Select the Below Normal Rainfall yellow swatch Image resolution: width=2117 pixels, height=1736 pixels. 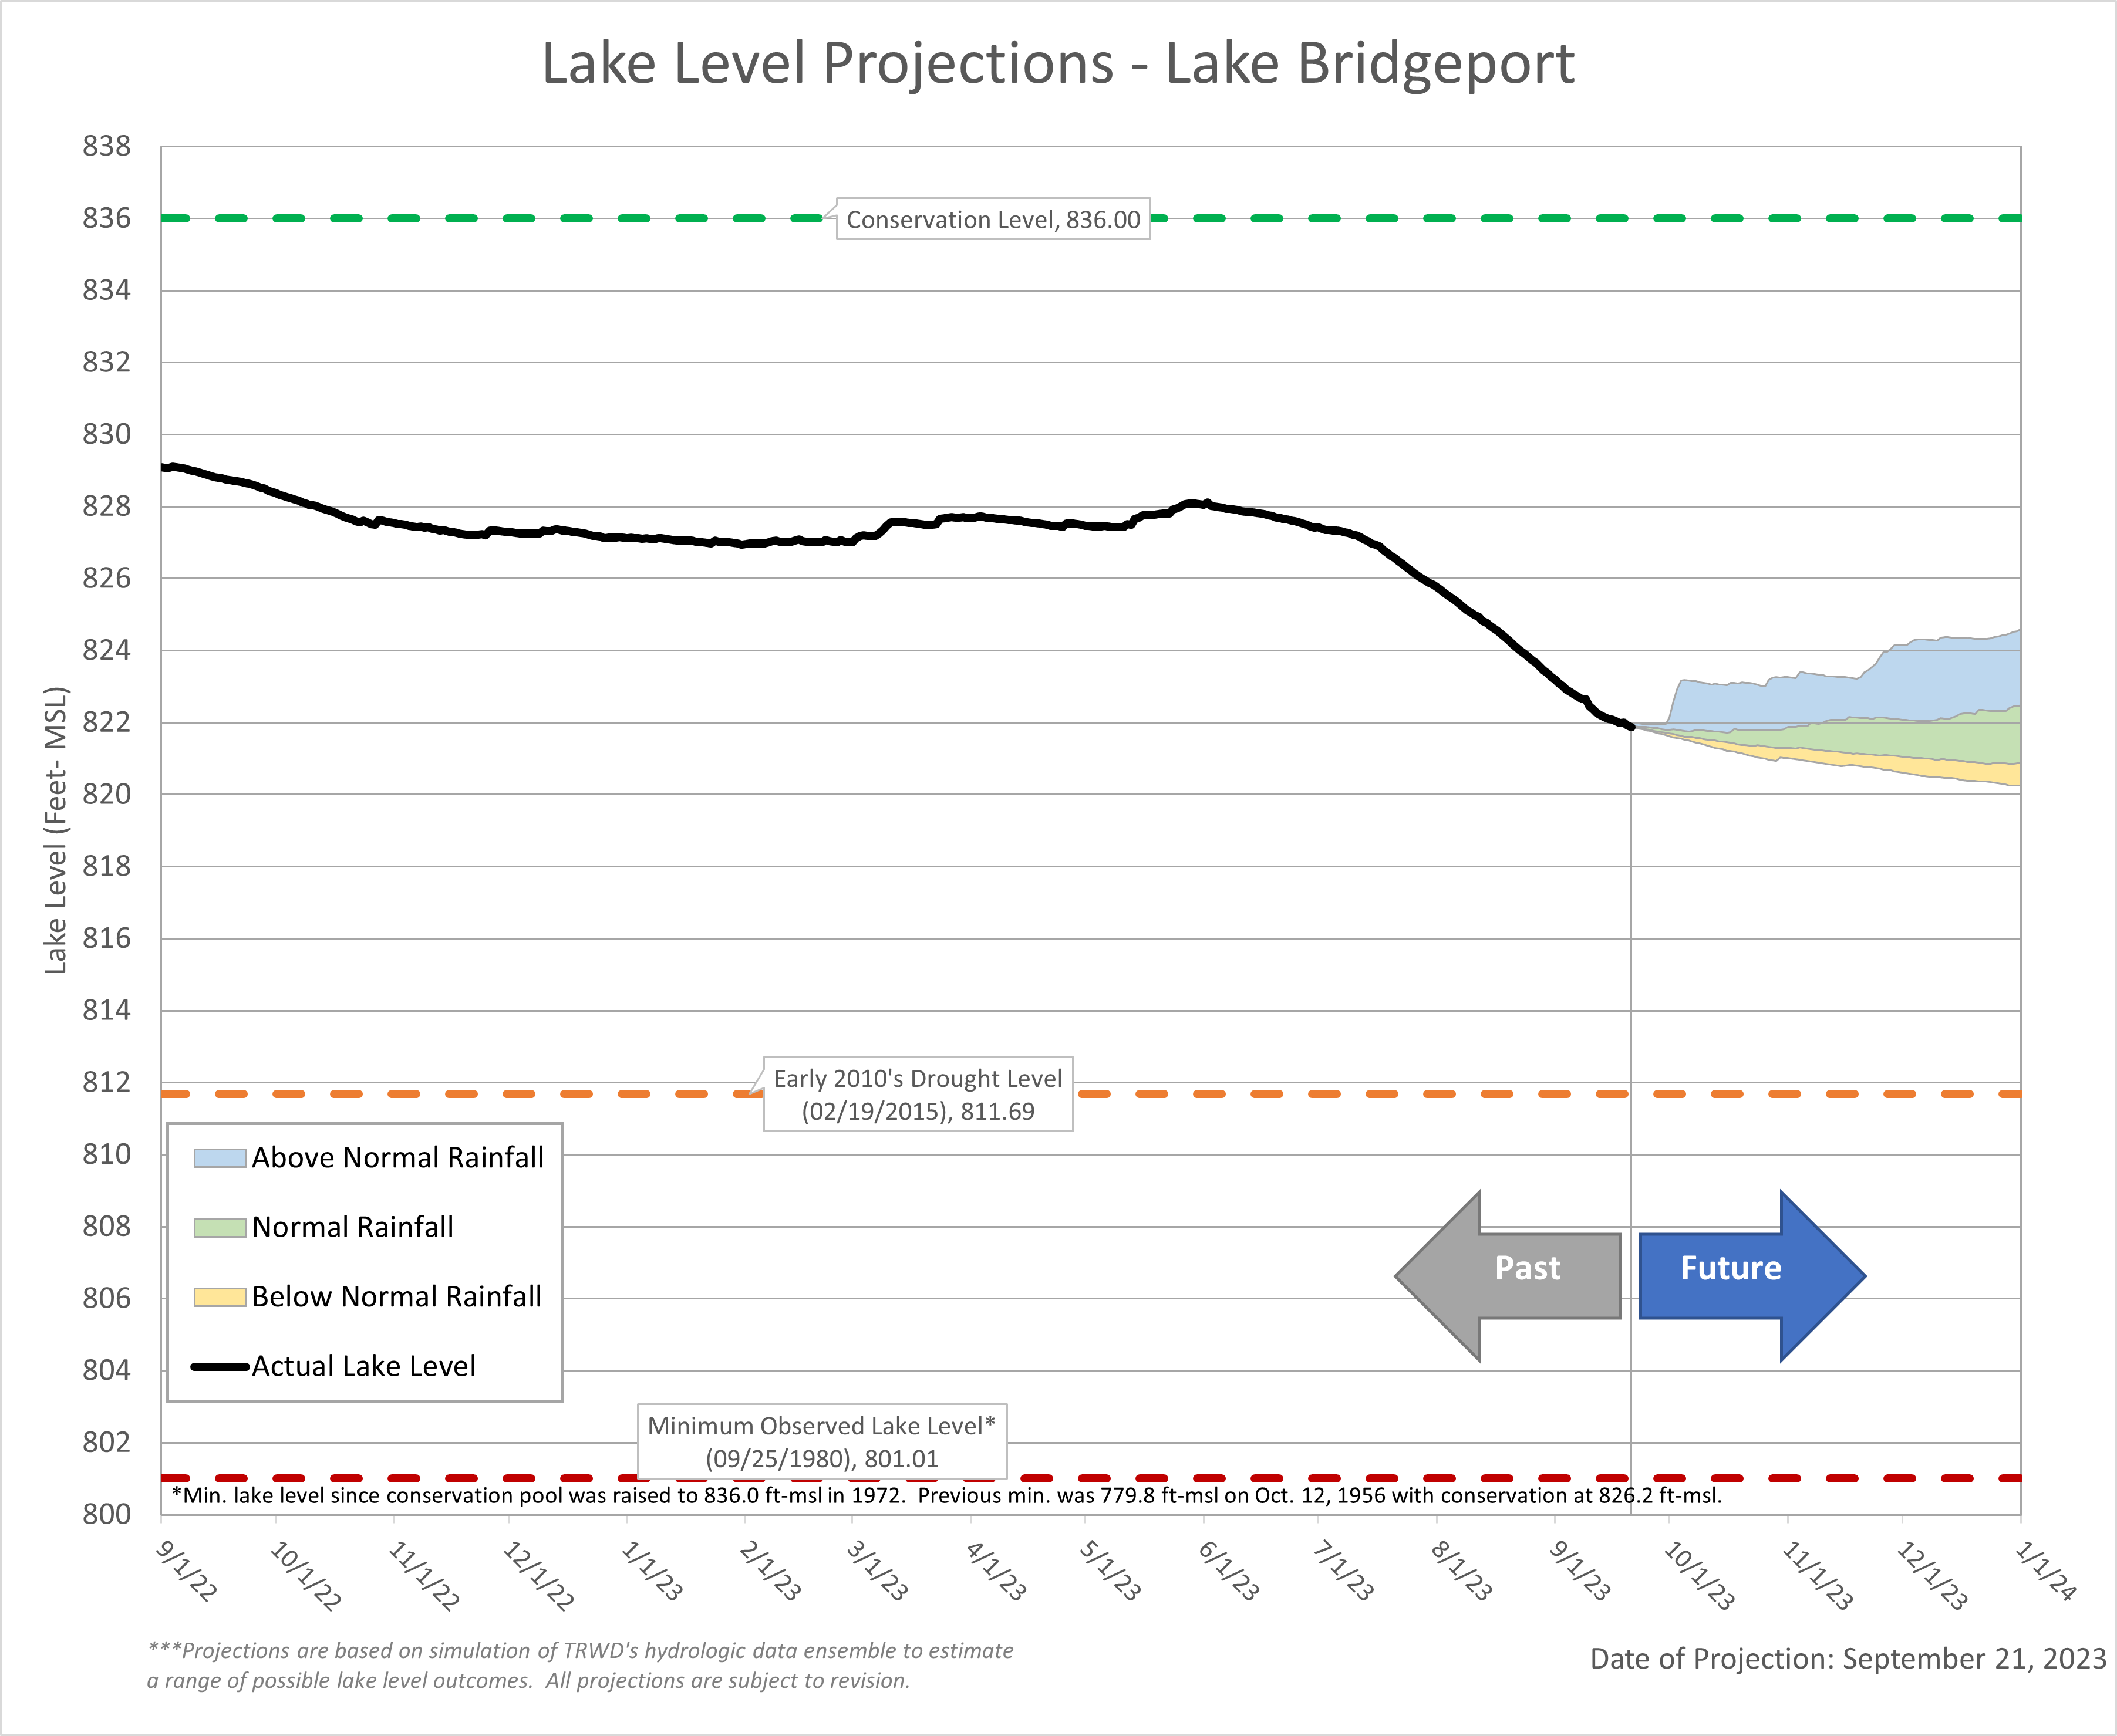click(x=220, y=1297)
